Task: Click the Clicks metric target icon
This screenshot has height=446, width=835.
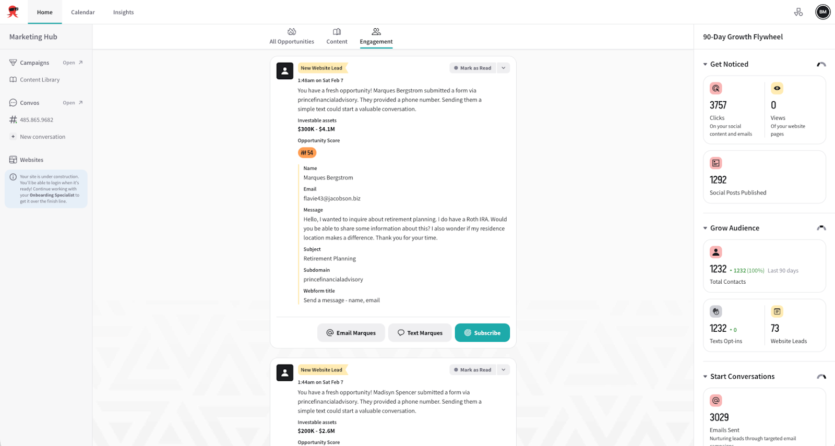Action: coord(716,89)
